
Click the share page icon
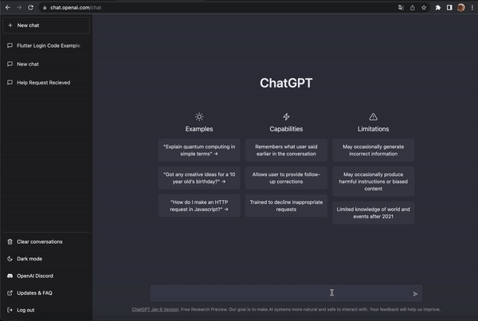[x=413, y=8]
